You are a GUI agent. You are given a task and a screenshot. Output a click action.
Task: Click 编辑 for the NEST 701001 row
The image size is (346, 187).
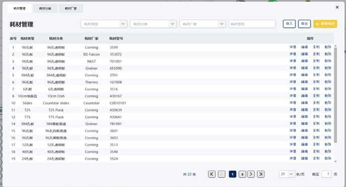[304, 61]
